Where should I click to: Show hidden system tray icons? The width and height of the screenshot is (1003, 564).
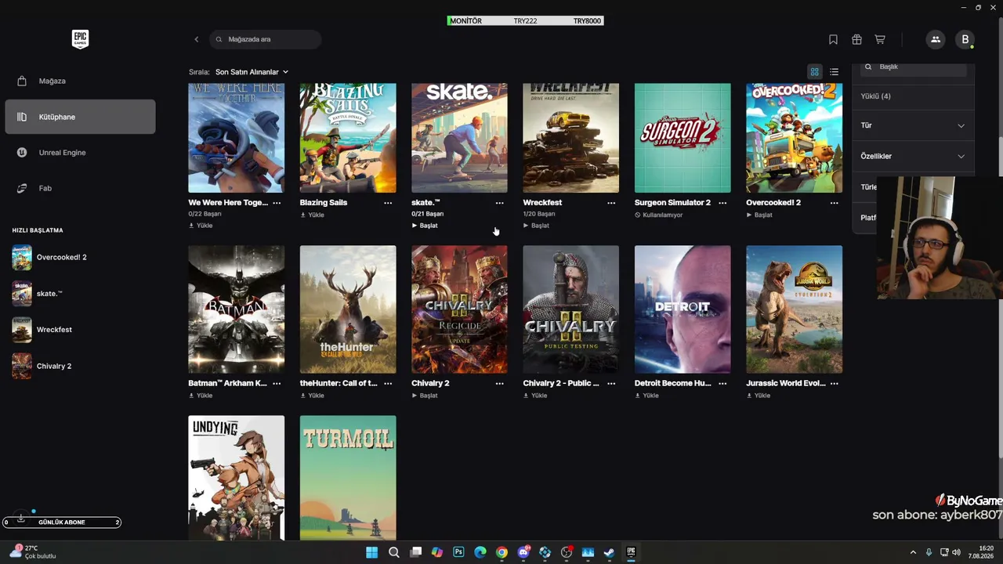point(913,552)
